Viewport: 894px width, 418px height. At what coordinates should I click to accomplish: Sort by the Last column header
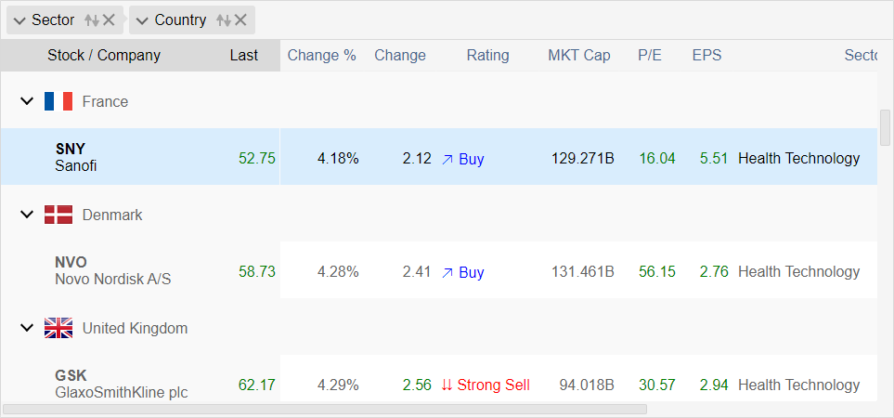(244, 56)
